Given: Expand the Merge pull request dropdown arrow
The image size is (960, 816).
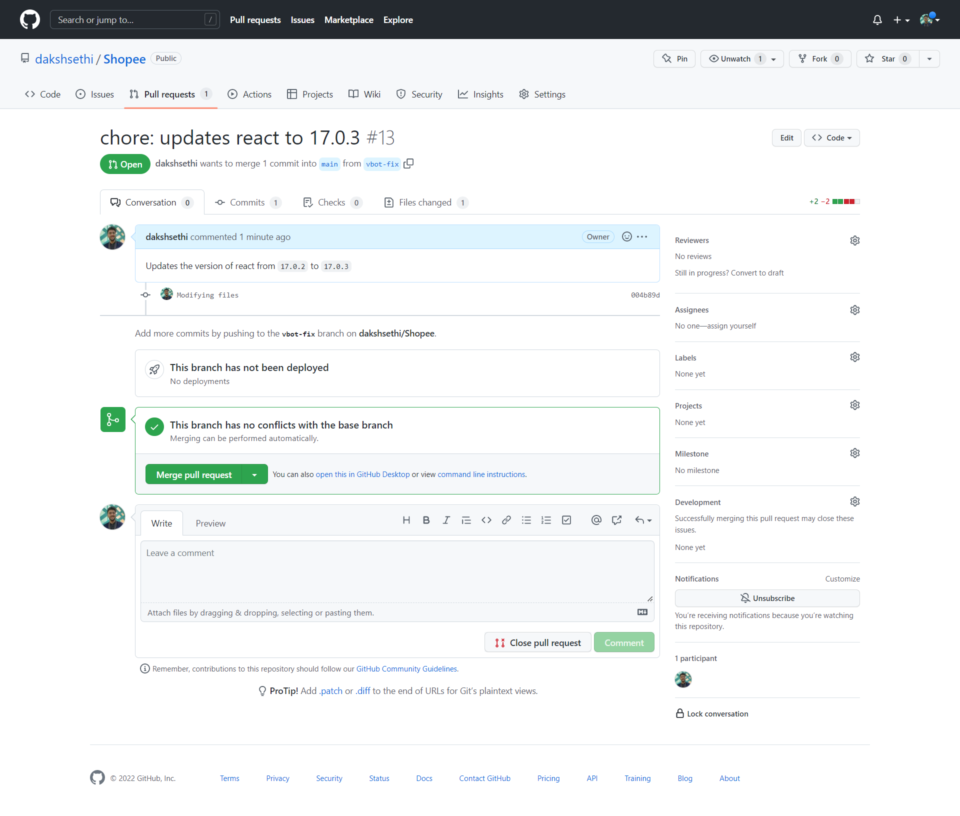Looking at the screenshot, I should (x=254, y=474).
